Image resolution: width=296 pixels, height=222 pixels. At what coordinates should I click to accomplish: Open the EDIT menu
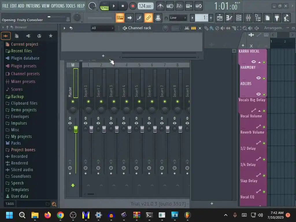coord(13,6)
